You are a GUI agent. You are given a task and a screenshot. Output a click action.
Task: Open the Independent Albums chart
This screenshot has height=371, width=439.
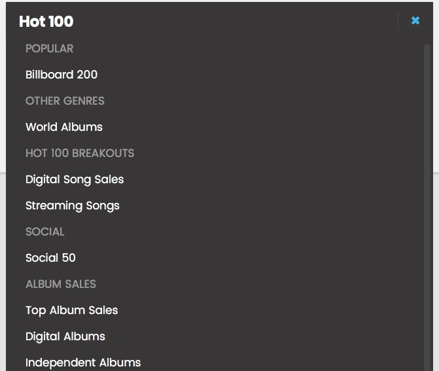(83, 362)
